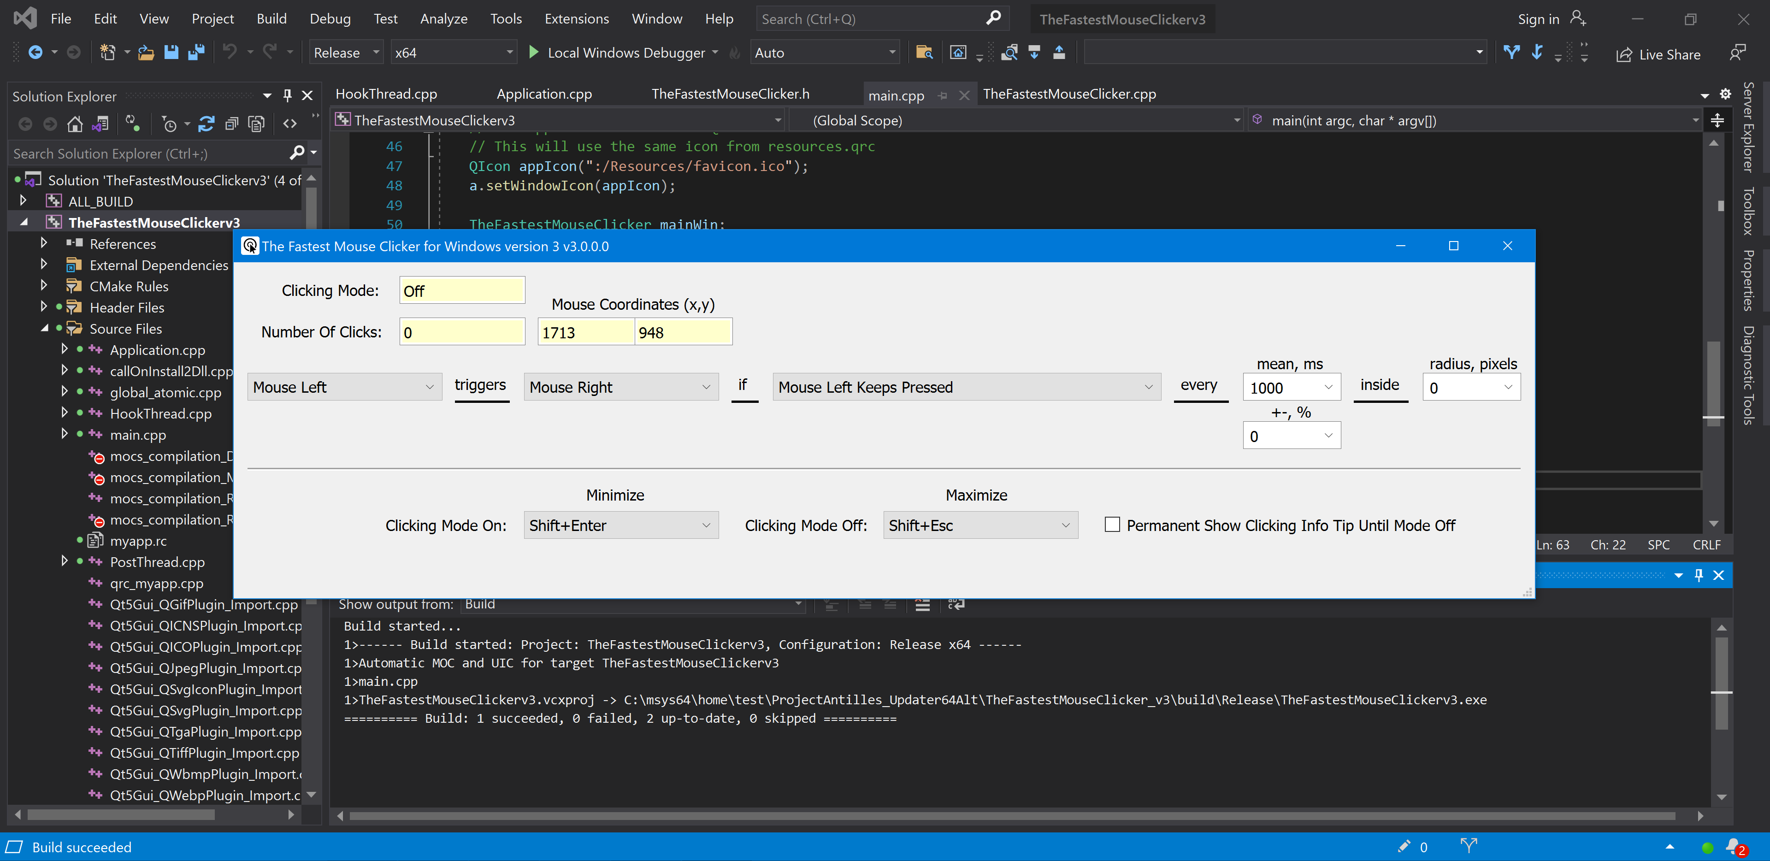Collapse all items in Solution Explorer
The height and width of the screenshot is (861, 1770).
(x=231, y=124)
